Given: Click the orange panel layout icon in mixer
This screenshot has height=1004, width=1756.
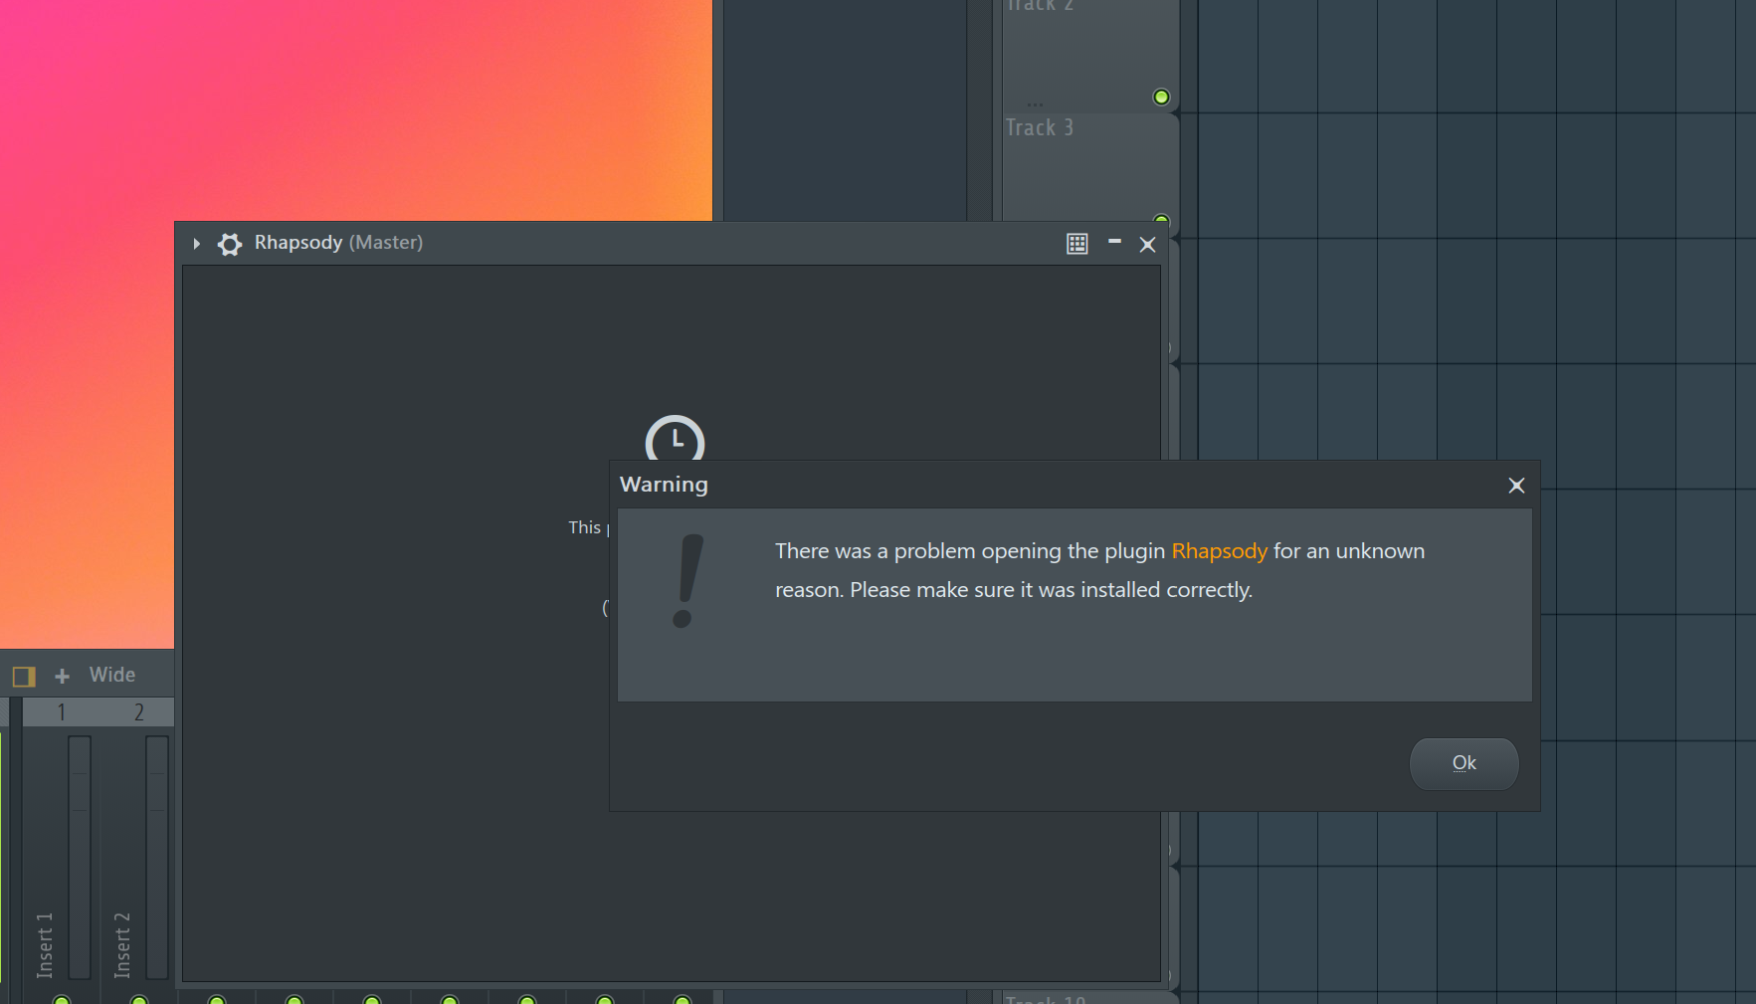Looking at the screenshot, I should coord(24,677).
